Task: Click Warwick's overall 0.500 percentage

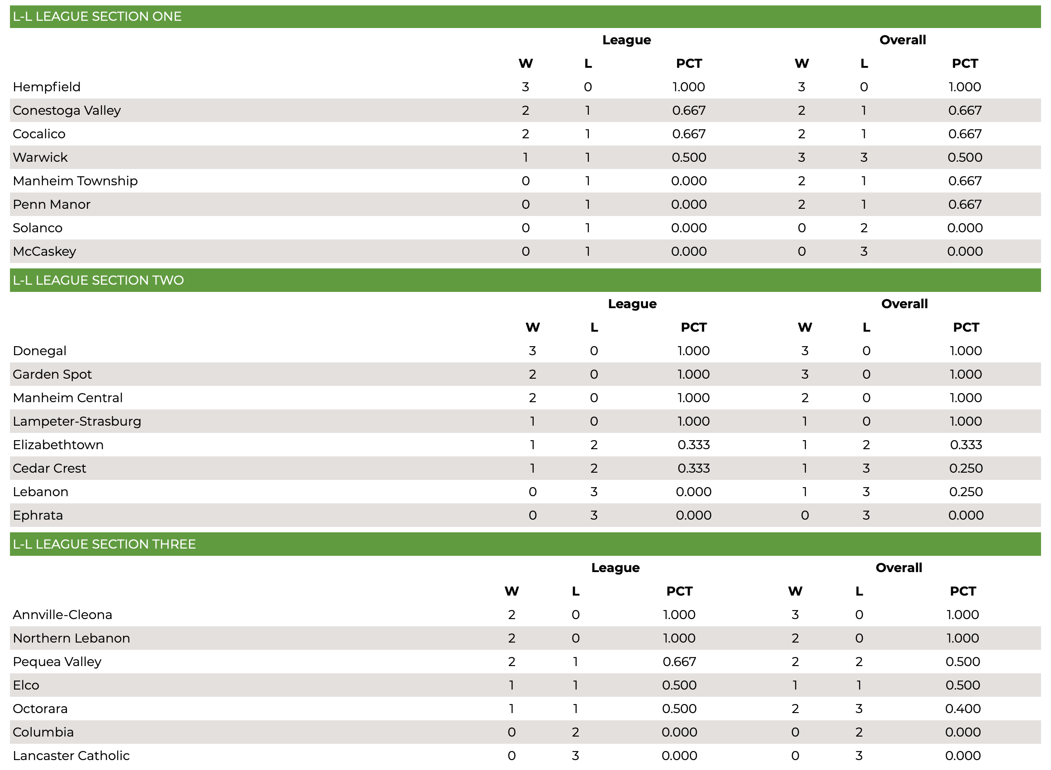Action: point(965,158)
